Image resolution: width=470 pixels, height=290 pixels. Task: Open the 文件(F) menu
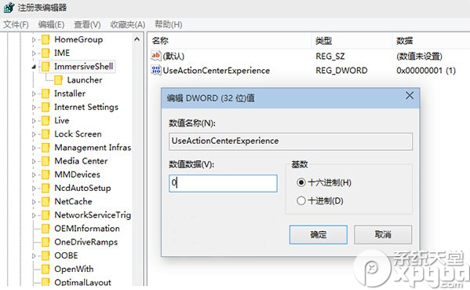pyautogui.click(x=16, y=24)
